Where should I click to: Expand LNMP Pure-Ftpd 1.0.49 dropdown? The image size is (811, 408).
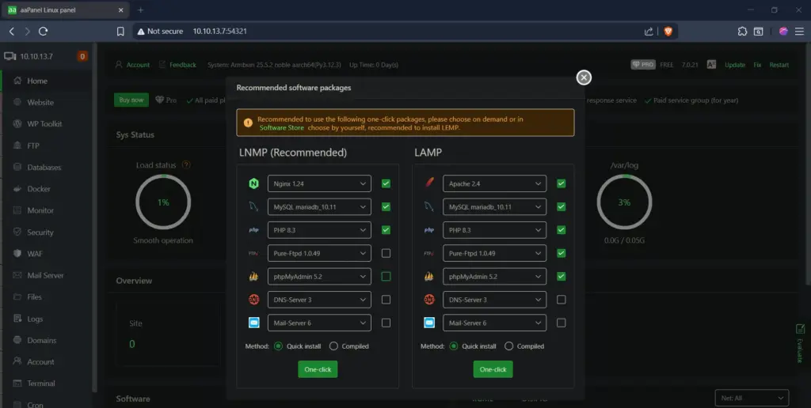point(319,253)
